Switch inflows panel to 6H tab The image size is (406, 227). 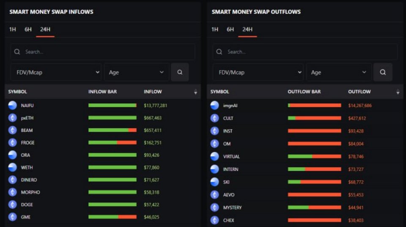(x=28, y=30)
